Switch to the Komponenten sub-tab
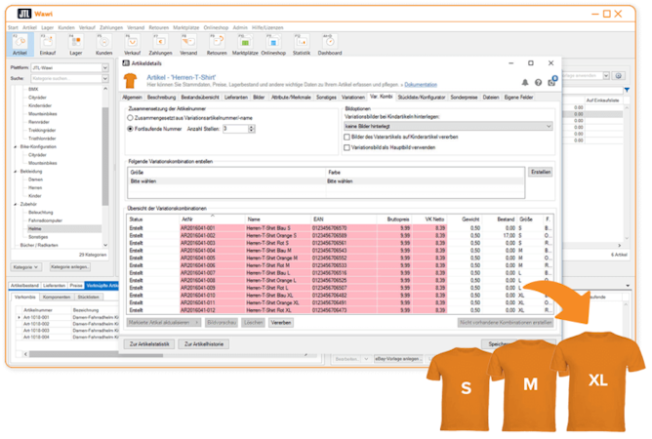Image resolution: width=652 pixels, height=439 pixels. (x=57, y=298)
